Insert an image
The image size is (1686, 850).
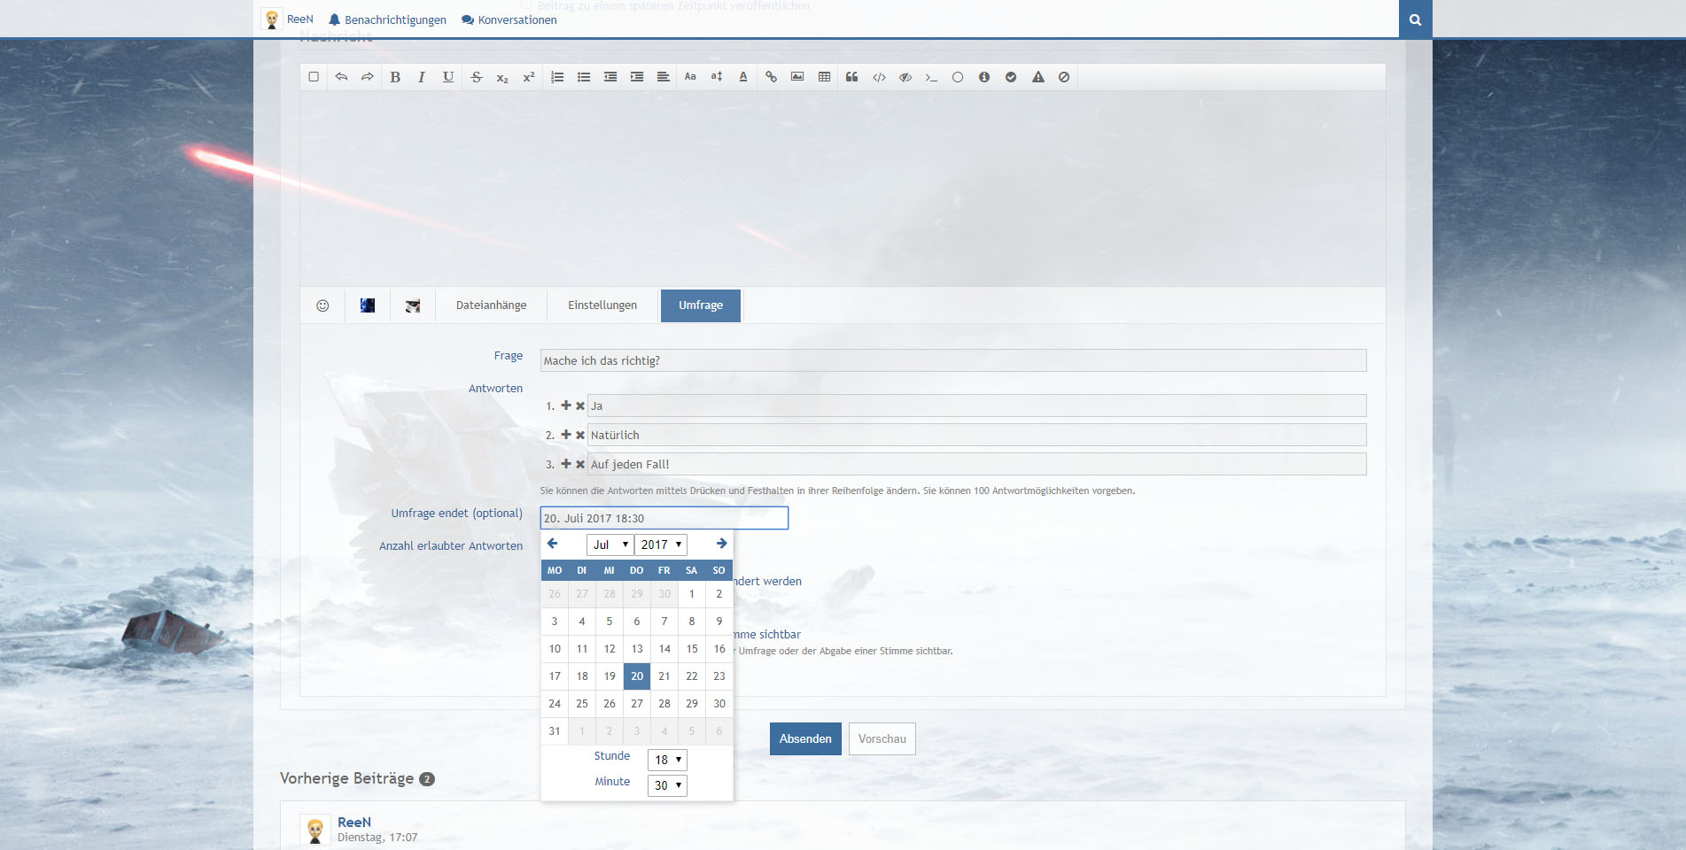pyautogui.click(x=797, y=77)
